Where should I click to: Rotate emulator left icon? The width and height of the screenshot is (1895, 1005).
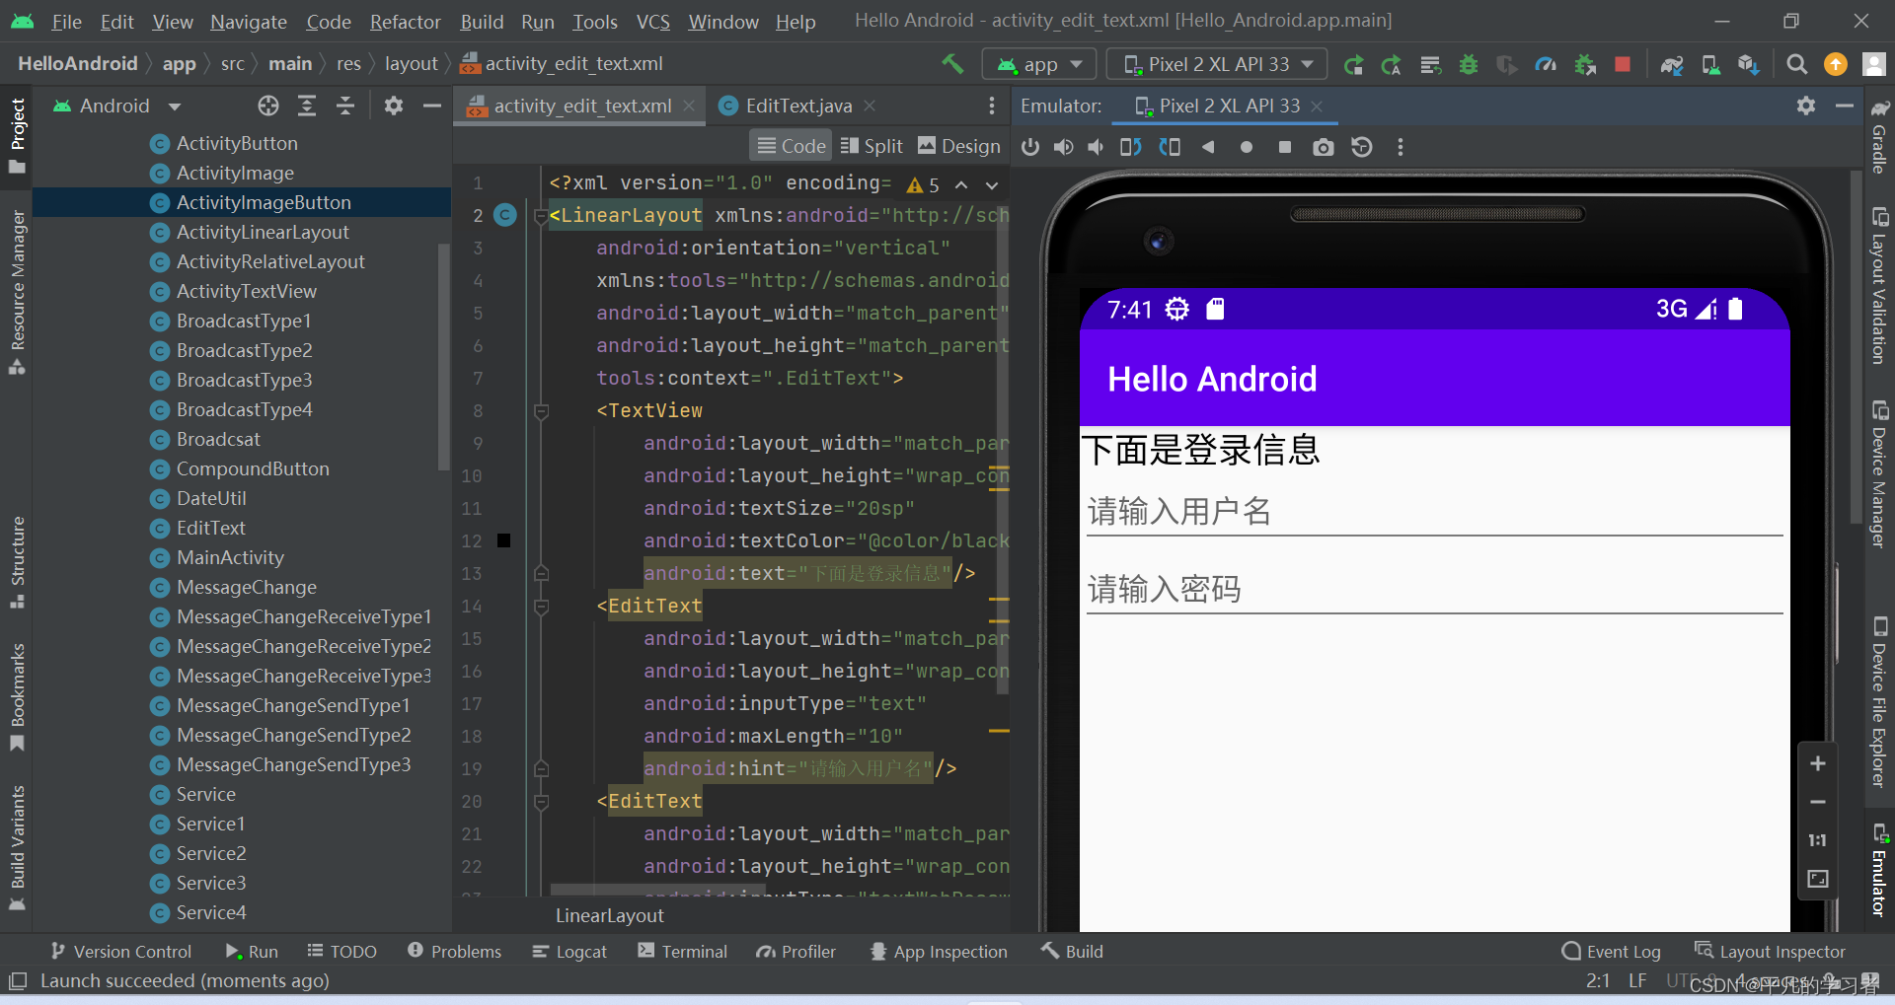[1131, 147]
